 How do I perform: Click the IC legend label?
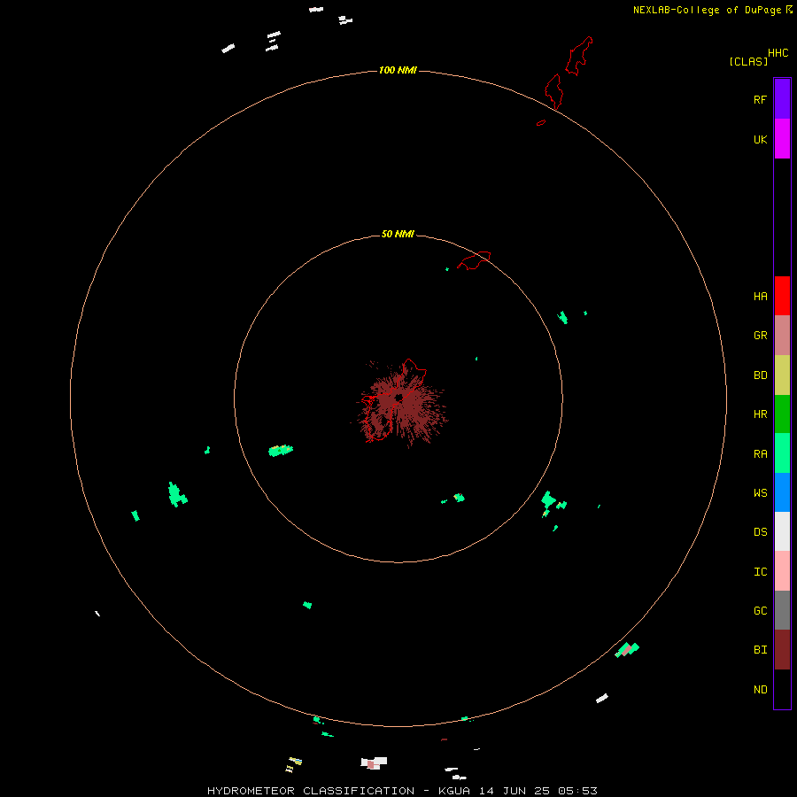click(x=760, y=572)
